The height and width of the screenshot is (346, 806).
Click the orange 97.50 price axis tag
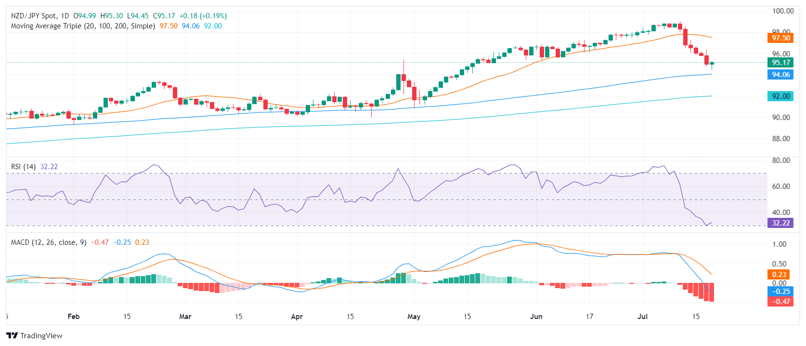pos(780,38)
